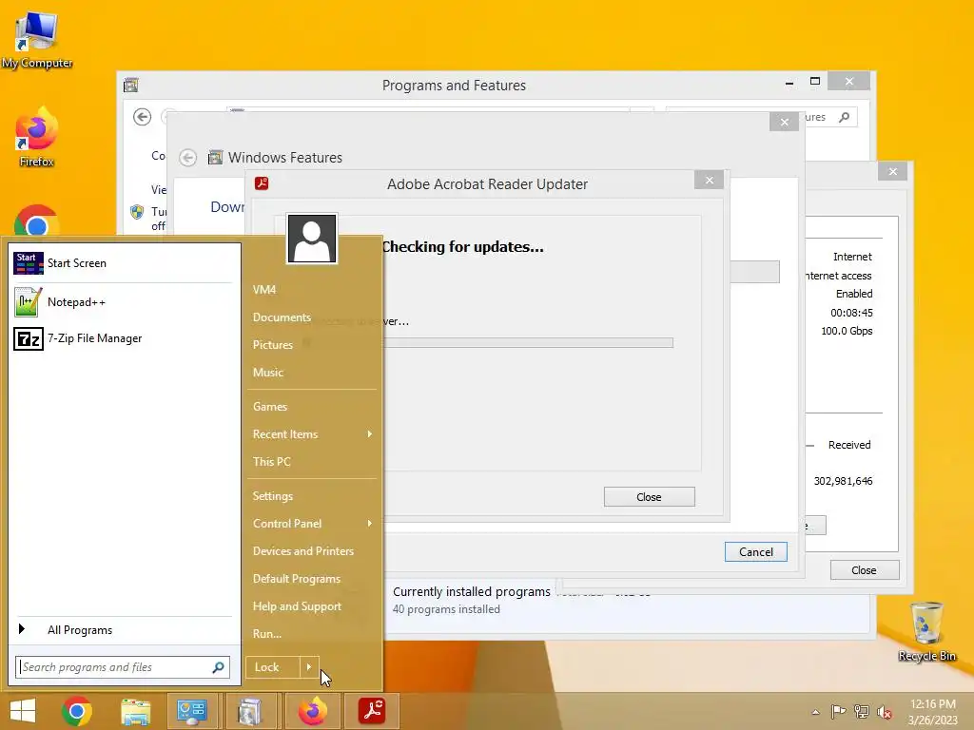Screen dimensions: 974x730
Task: Click the Windows Features title icon
Action: 215,158
